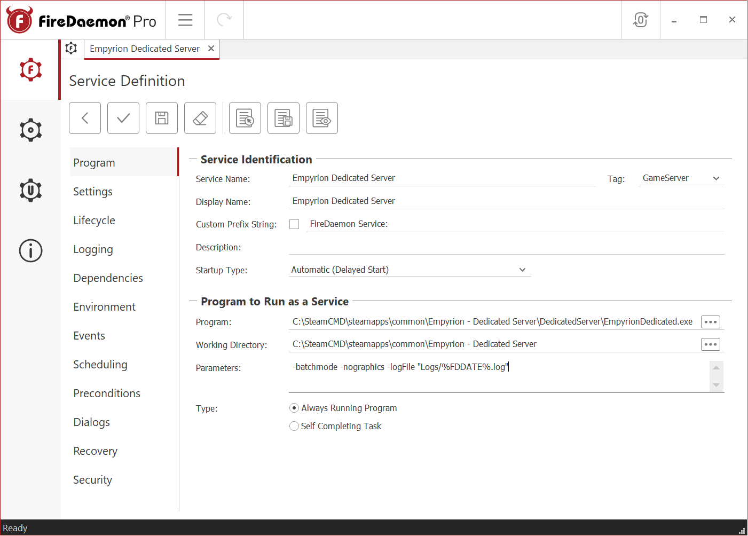This screenshot has height=536, width=748.
Task: Click the Parameters text box
Action: tap(499, 376)
